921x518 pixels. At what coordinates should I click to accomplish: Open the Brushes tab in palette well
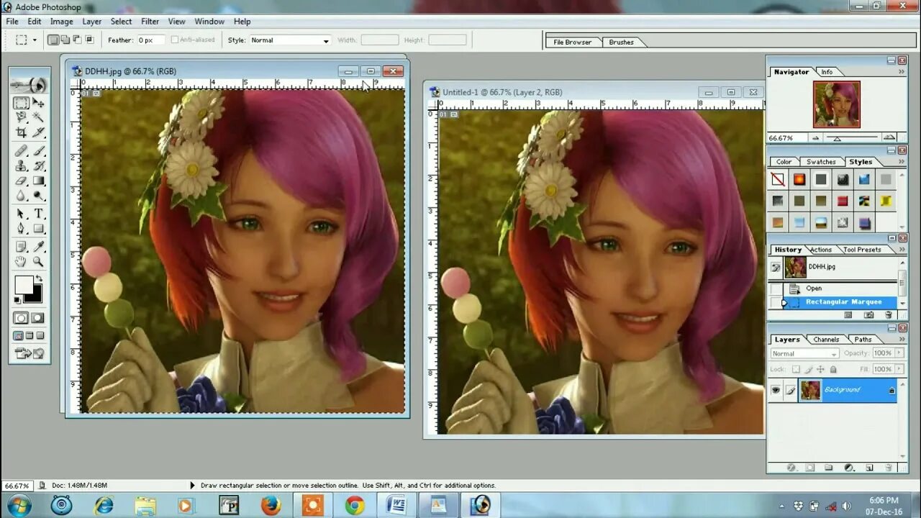click(621, 42)
